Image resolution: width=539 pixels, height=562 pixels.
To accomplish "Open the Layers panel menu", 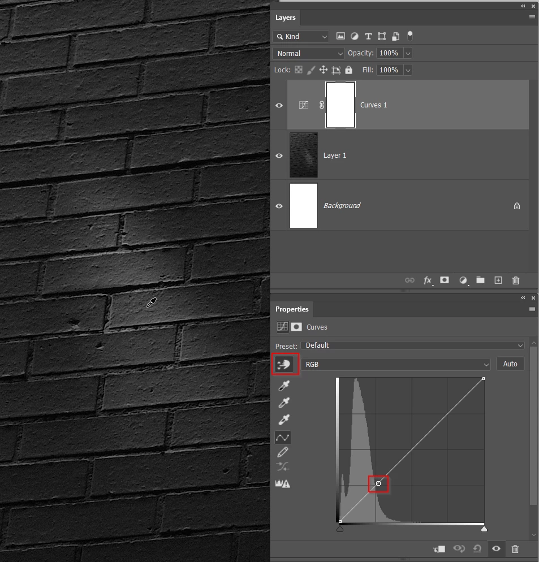I will pyautogui.click(x=532, y=17).
